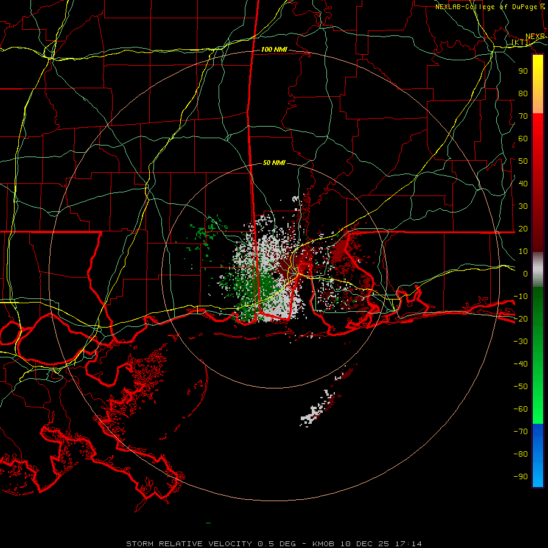
Task: Pick the blue segment at the color bar bottom
Action: 538,455
